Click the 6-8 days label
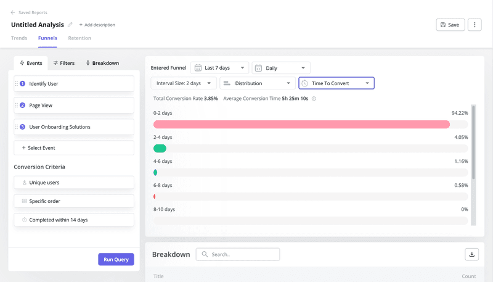 [x=163, y=185]
